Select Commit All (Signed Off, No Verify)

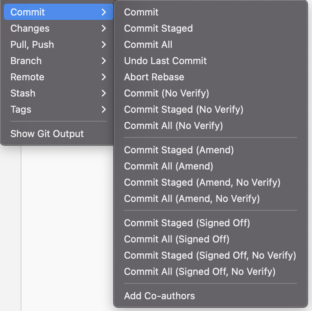[211, 272]
